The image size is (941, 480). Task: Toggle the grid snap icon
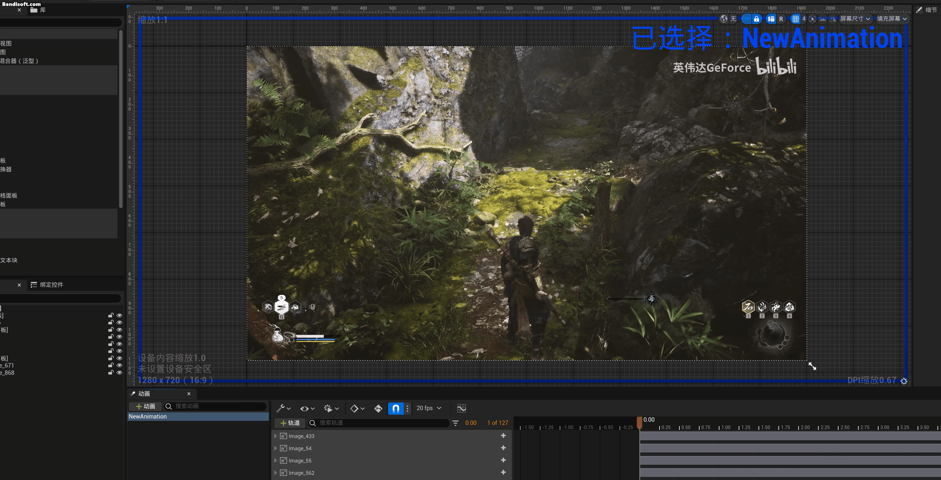pos(795,19)
